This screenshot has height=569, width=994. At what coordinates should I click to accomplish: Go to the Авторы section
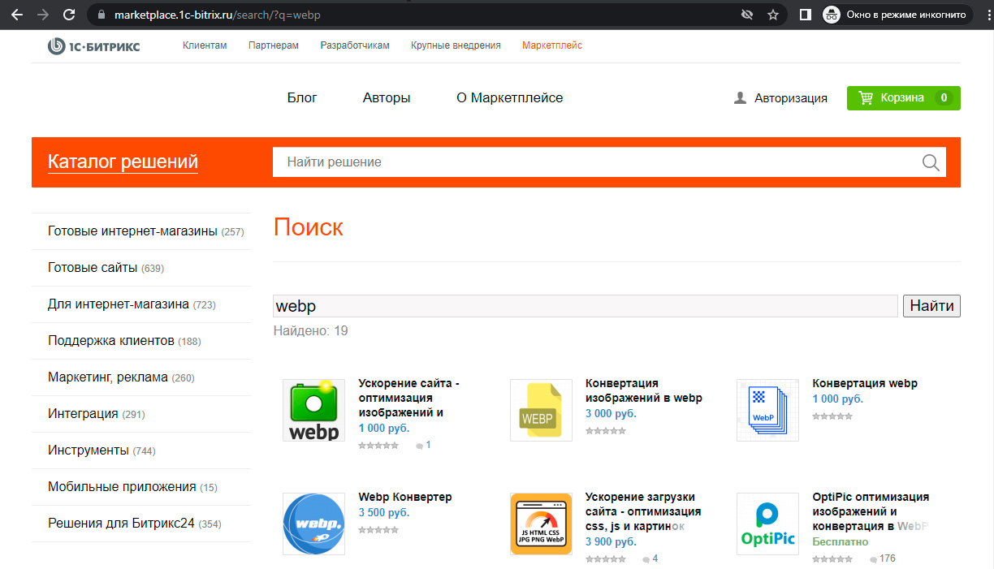pos(387,97)
